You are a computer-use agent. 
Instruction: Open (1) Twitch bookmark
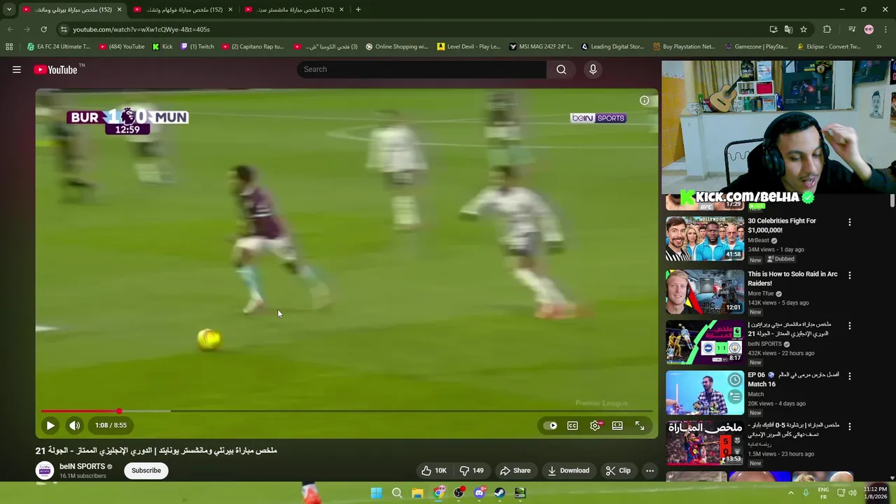197,47
